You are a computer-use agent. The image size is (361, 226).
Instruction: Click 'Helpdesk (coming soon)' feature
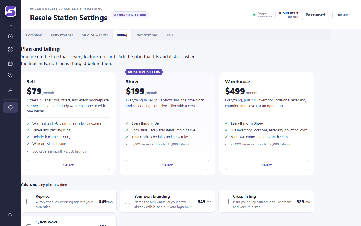pos(51,137)
